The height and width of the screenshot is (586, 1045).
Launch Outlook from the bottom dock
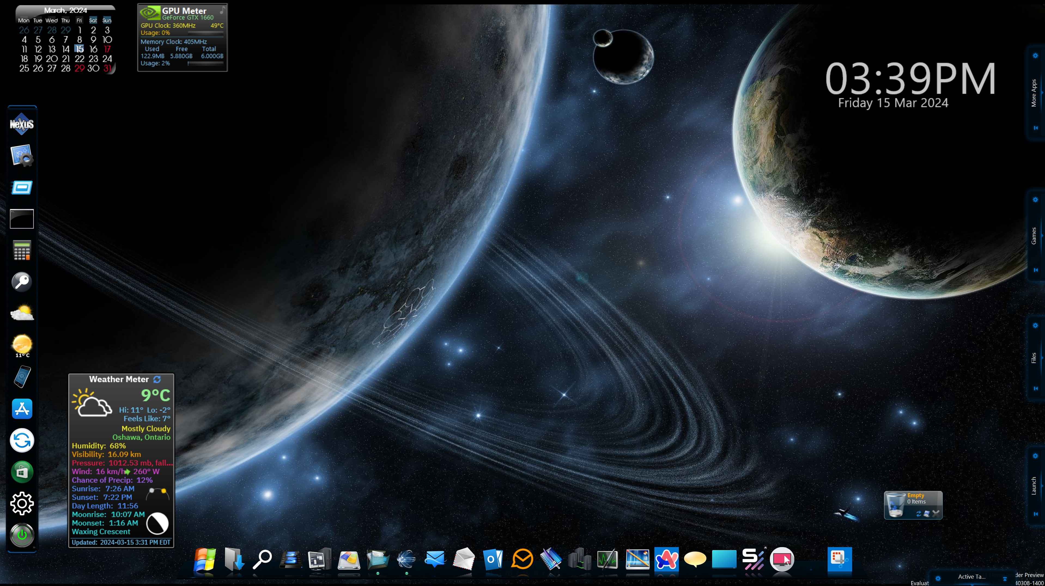click(x=493, y=559)
